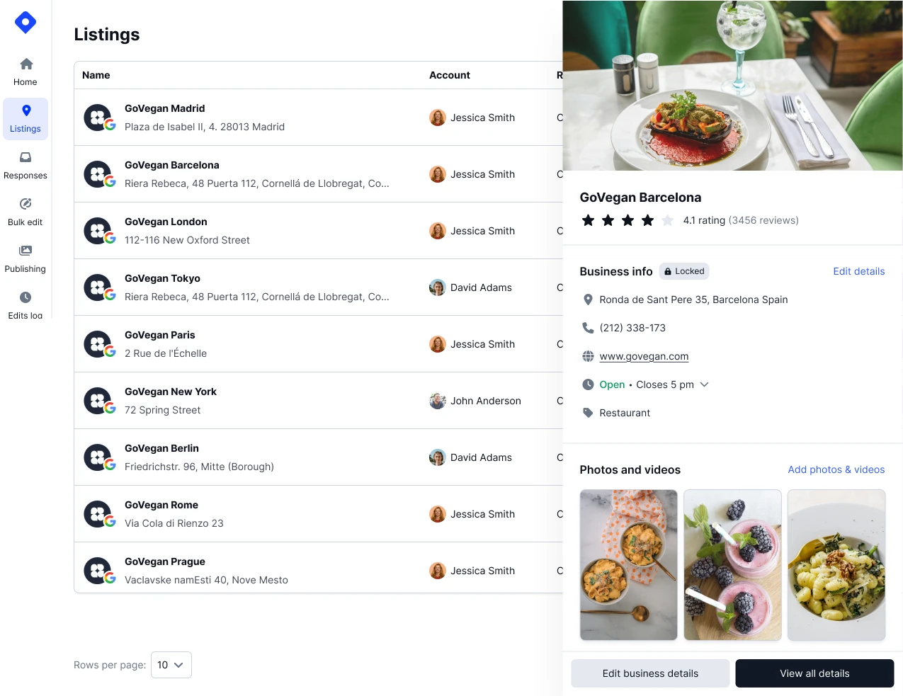Click the phone icon in Business info
The image size is (903, 696).
click(x=588, y=328)
